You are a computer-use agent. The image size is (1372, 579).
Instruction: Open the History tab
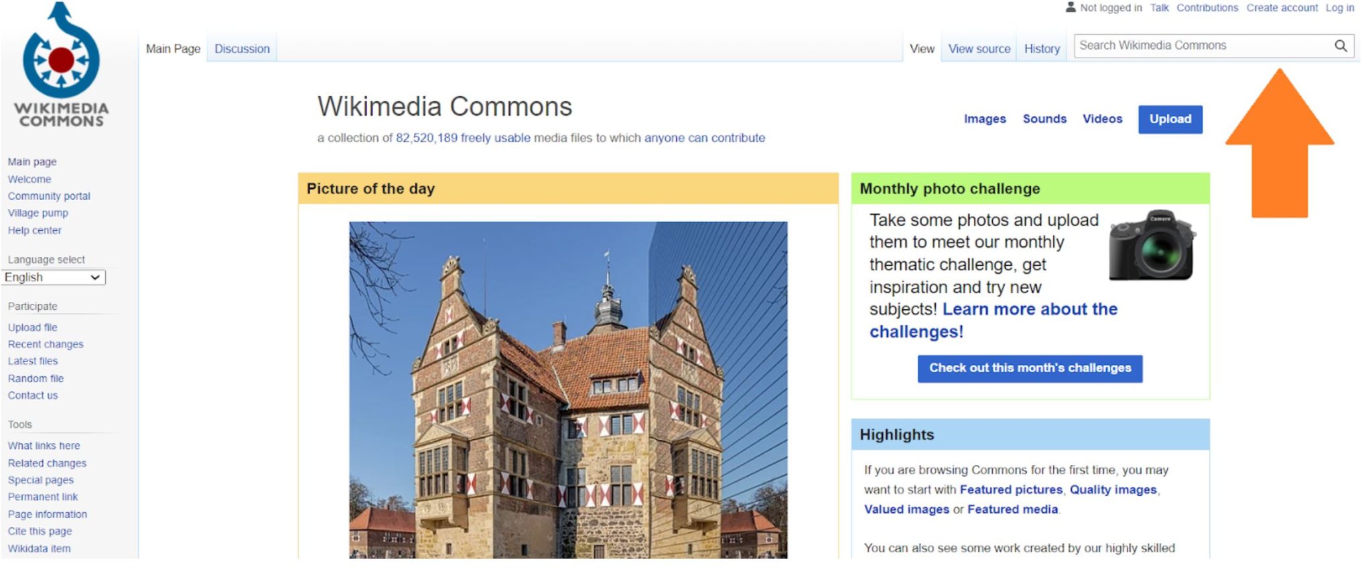(1042, 49)
